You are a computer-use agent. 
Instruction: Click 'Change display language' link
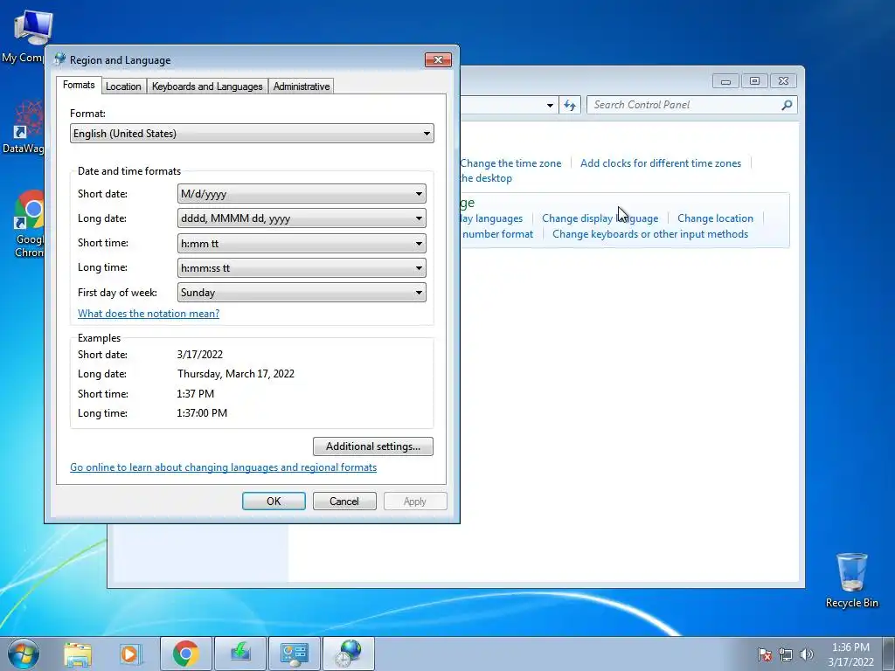tap(600, 218)
